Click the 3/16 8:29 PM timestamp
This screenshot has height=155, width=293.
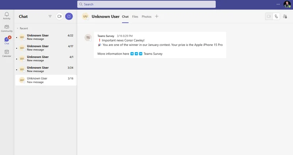click(x=124, y=36)
